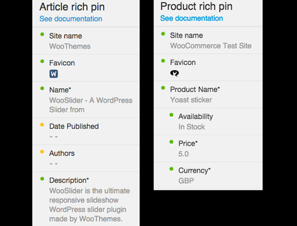Click green status dot beside Product Name
This screenshot has width=297, height=226.
click(x=163, y=88)
